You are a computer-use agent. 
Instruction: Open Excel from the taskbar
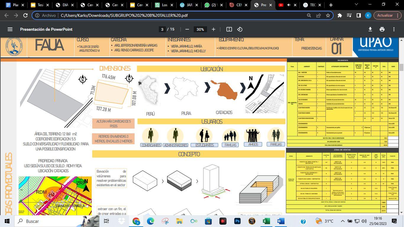coord(266,221)
